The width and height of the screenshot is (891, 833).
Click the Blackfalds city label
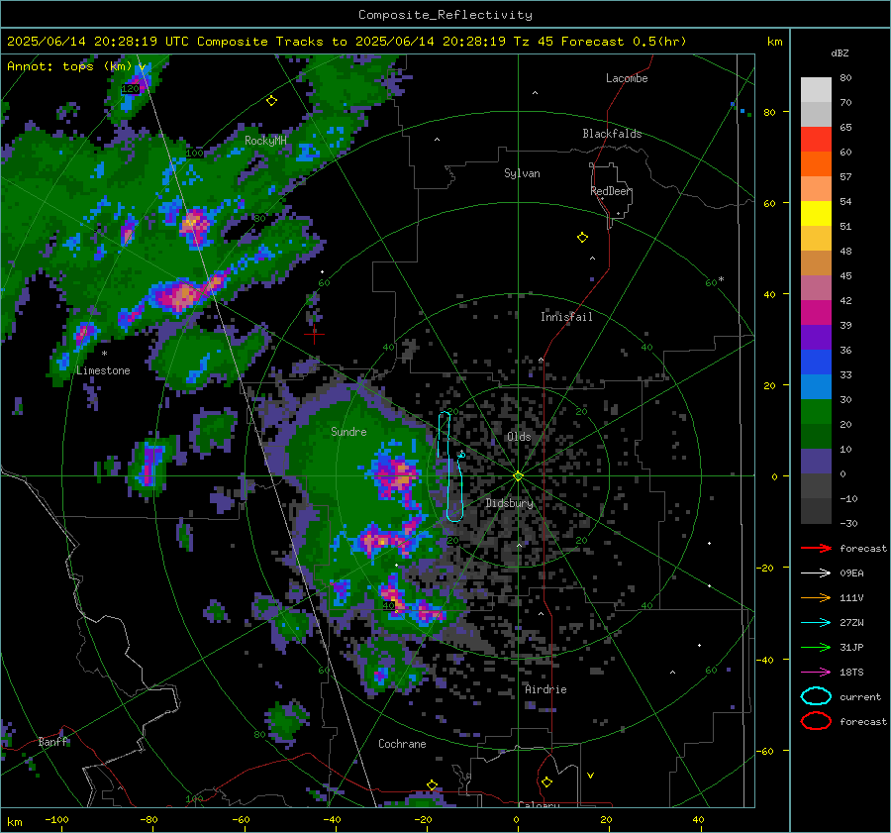tap(612, 134)
